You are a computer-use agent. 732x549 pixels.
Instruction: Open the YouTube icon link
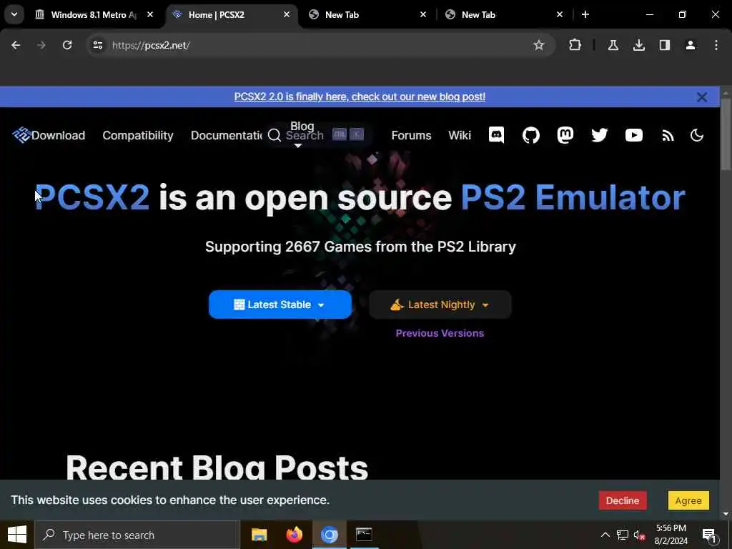tap(633, 135)
